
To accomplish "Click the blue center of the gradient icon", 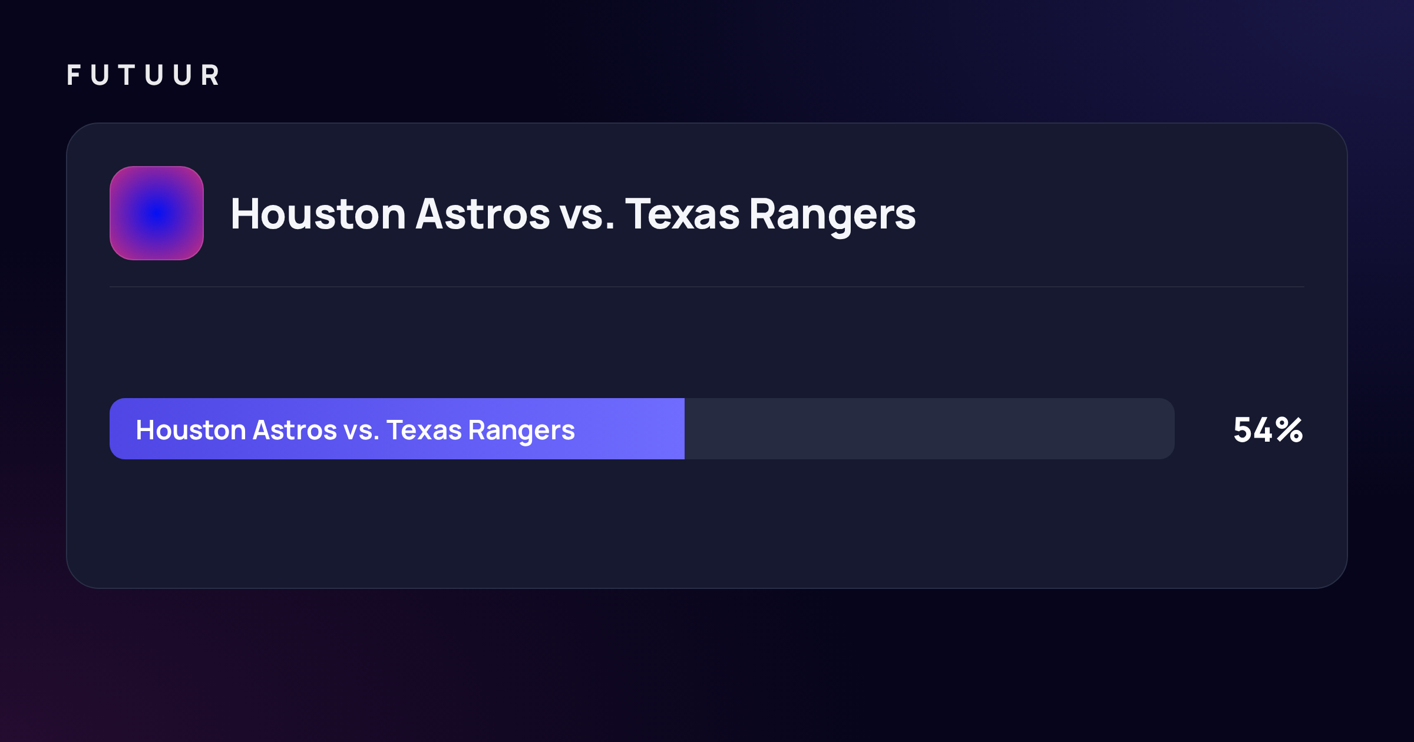I will click(157, 213).
